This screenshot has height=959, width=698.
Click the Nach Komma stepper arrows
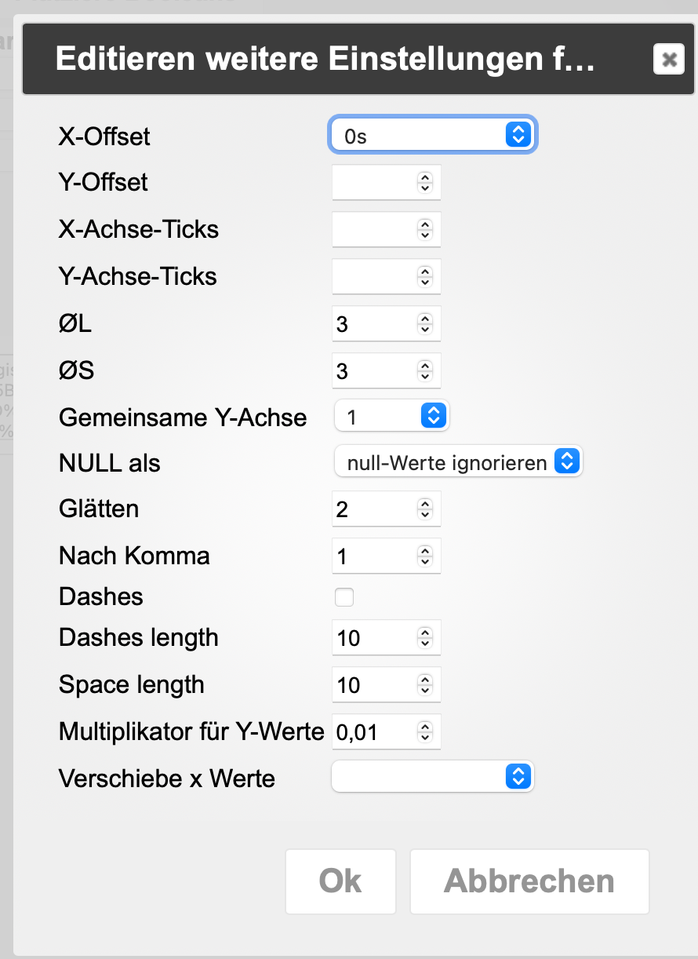coord(425,556)
